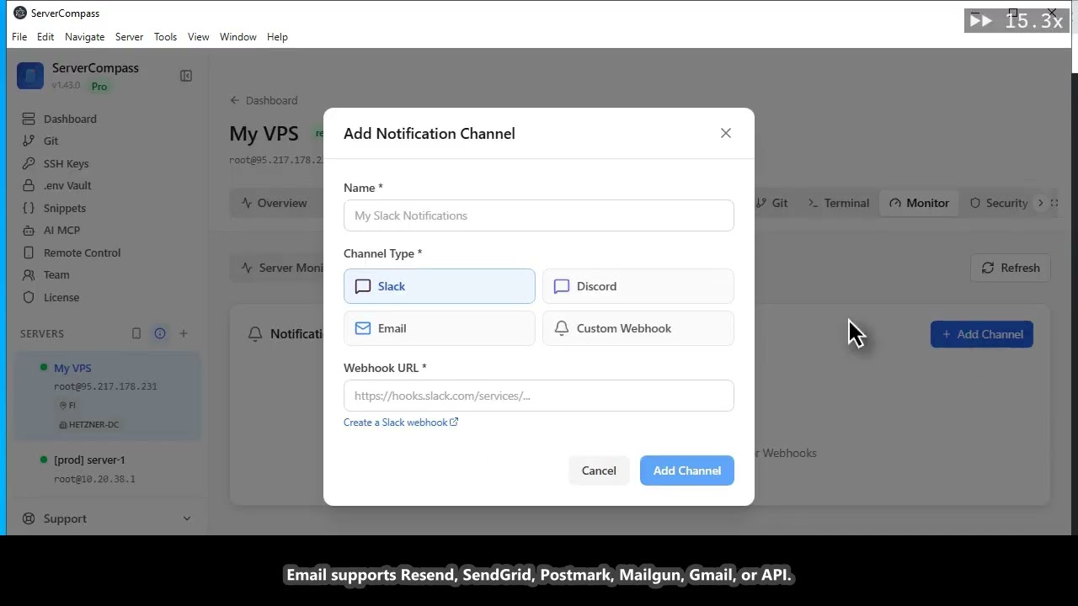1078x606 pixels.
Task: Switch to the Monitor tab
Action: click(919, 203)
